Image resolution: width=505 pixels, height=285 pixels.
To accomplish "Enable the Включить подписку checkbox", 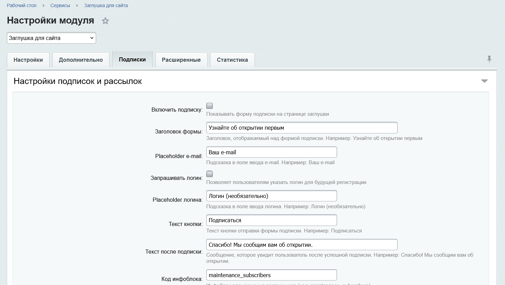I will 210,106.
